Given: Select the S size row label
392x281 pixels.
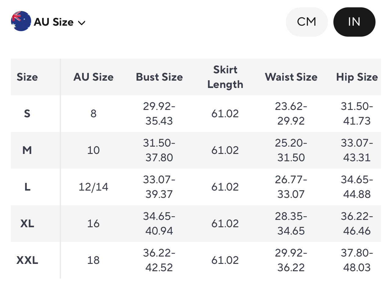Looking at the screenshot, I should (x=27, y=114).
